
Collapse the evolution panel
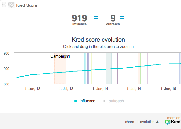149,122
